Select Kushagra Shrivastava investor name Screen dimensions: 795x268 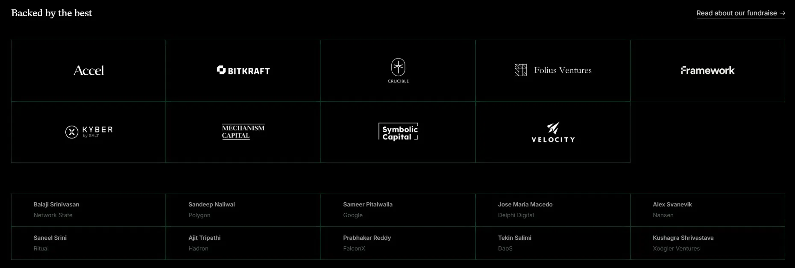683,238
